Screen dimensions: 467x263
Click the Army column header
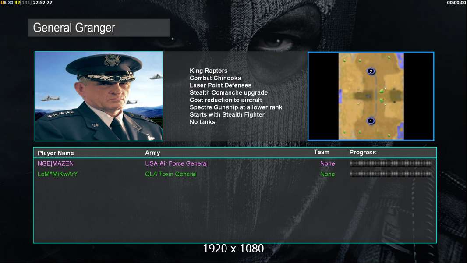pyautogui.click(x=152, y=153)
